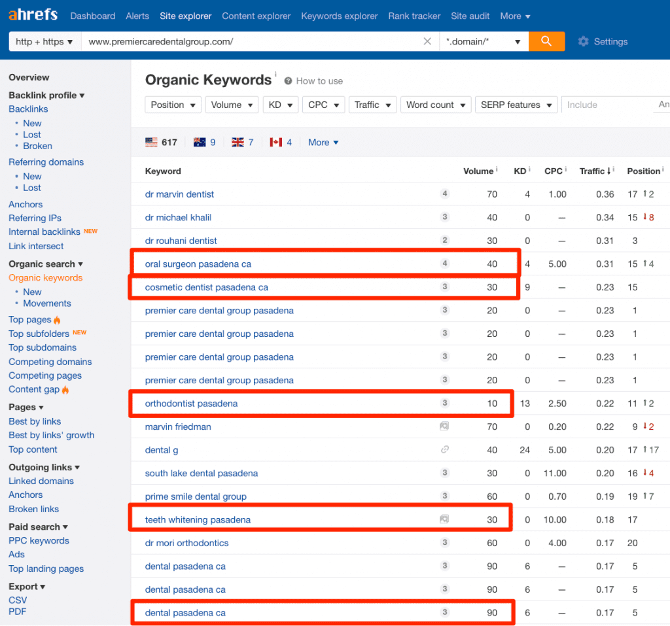Open the Traffic filter dropdown
Viewport: 670px width, 626px height.
pos(372,105)
